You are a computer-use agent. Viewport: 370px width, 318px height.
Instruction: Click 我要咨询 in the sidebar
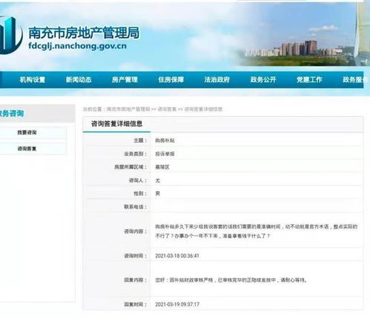click(x=27, y=132)
